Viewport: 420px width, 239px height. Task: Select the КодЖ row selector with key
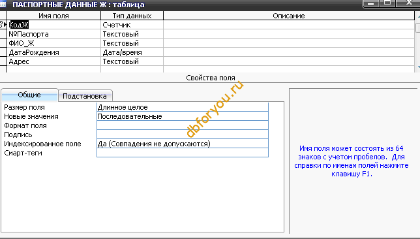3,25
